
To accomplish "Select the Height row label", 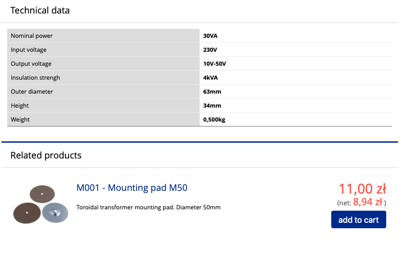I will click(x=103, y=105).
